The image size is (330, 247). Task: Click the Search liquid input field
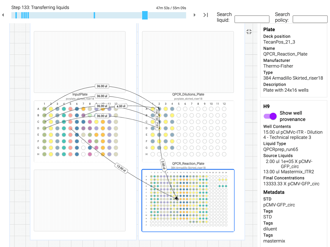[x=252, y=19]
